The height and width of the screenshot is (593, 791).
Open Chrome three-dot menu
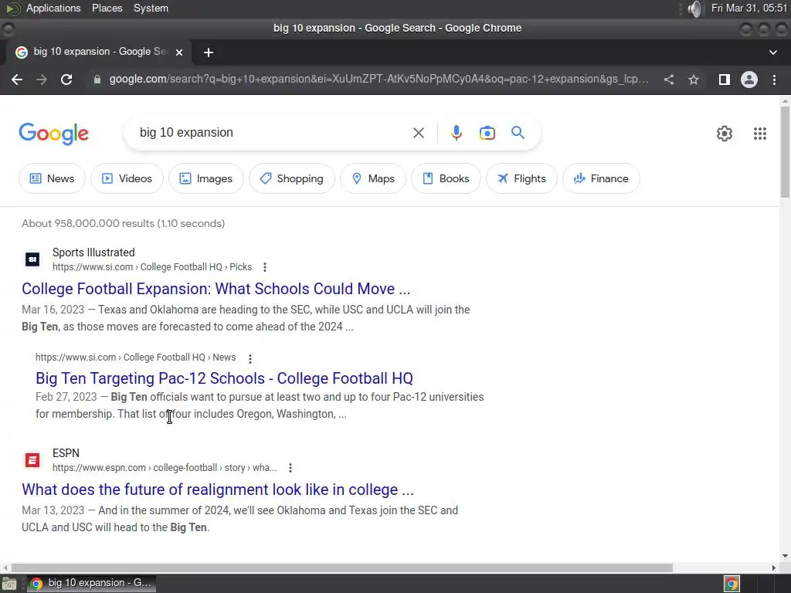[x=774, y=80]
